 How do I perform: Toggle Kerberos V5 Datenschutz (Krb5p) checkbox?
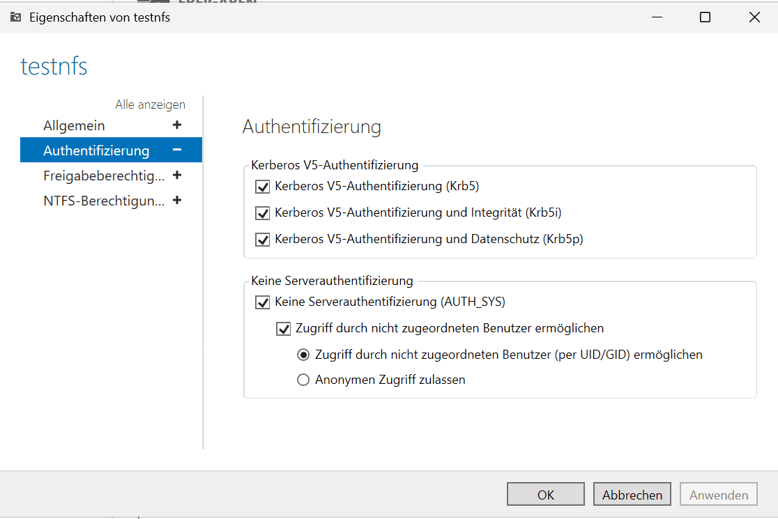(263, 240)
